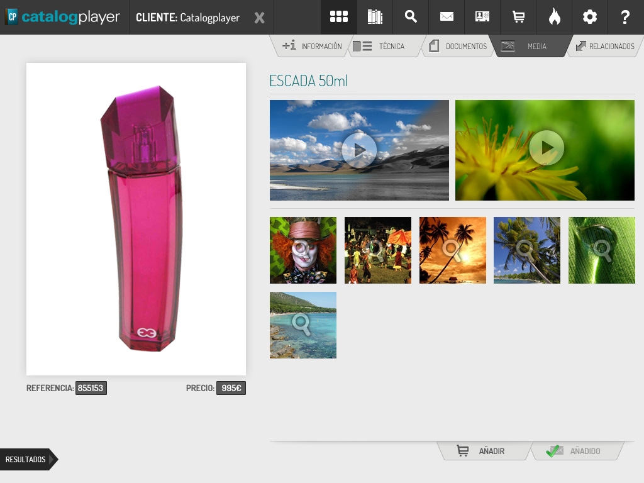Click the pink perfume bottle product image

pyautogui.click(x=136, y=219)
